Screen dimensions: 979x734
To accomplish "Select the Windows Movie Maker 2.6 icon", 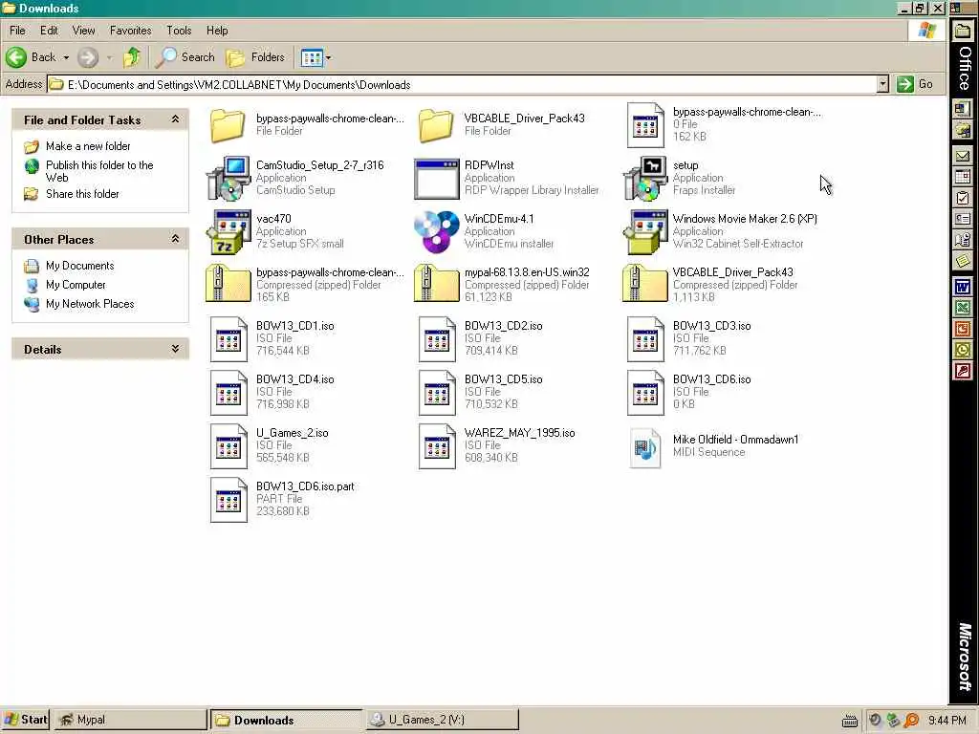I will tap(645, 232).
